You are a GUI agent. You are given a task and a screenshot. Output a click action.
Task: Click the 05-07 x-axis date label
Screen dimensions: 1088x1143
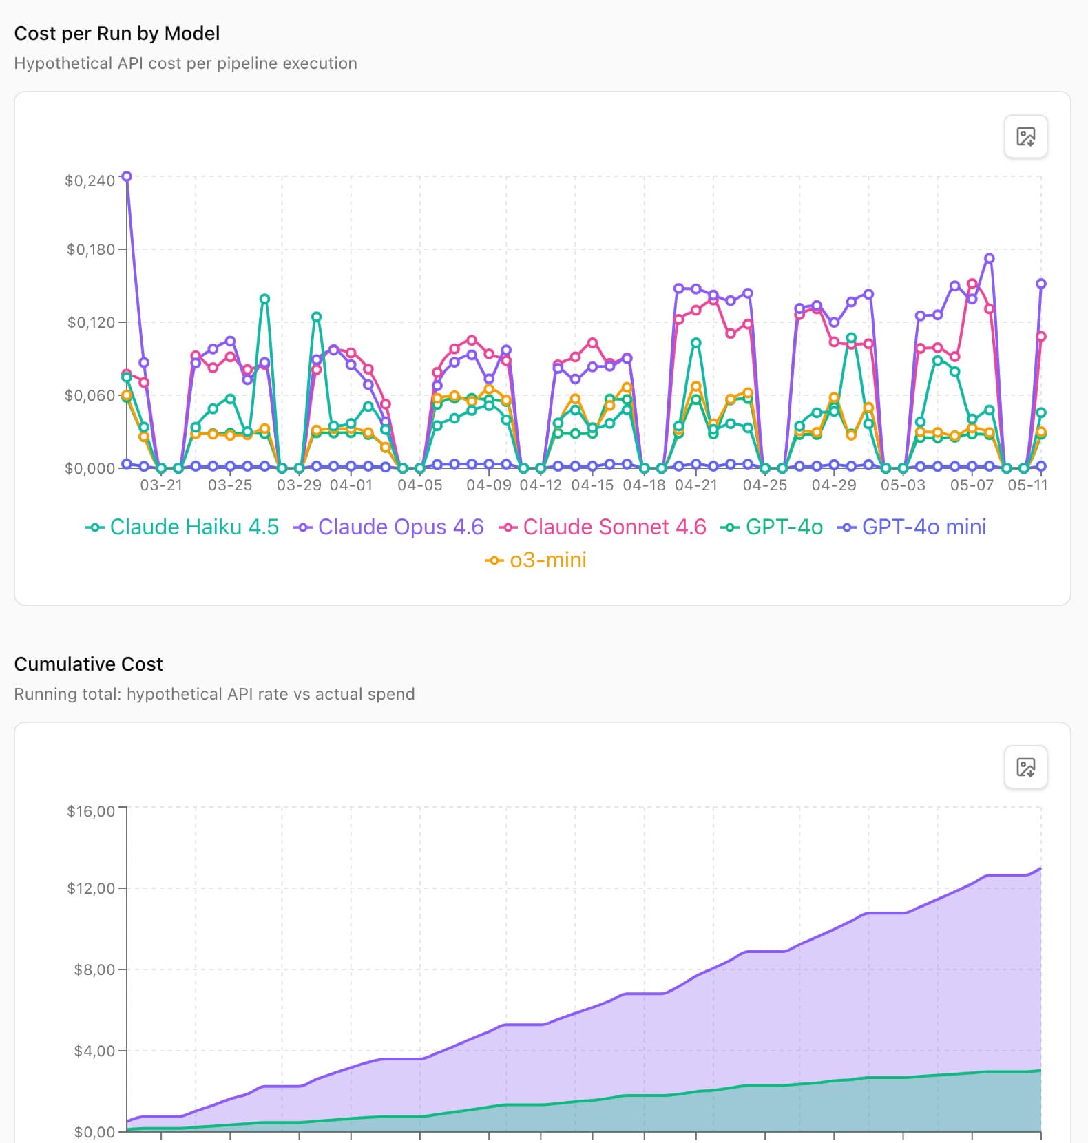[972, 485]
